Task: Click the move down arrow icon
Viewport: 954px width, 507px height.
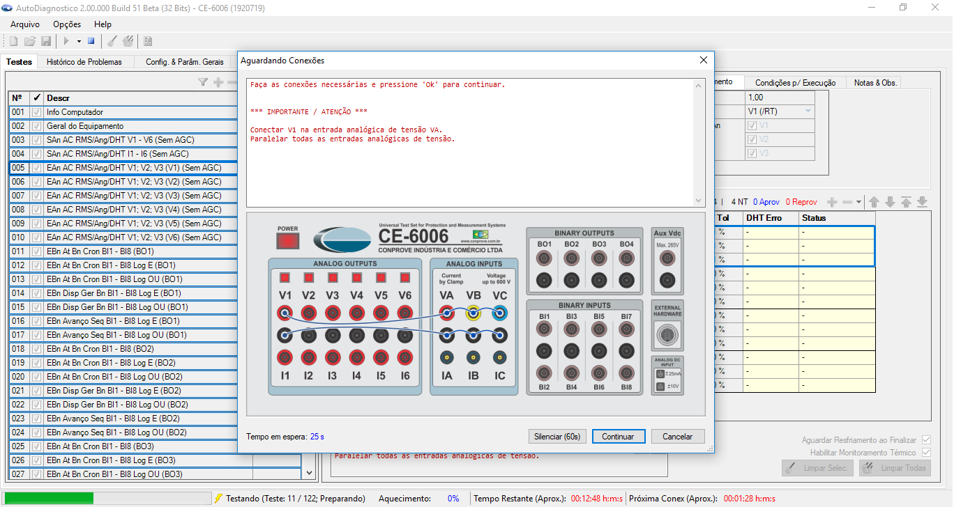Action: (x=890, y=202)
